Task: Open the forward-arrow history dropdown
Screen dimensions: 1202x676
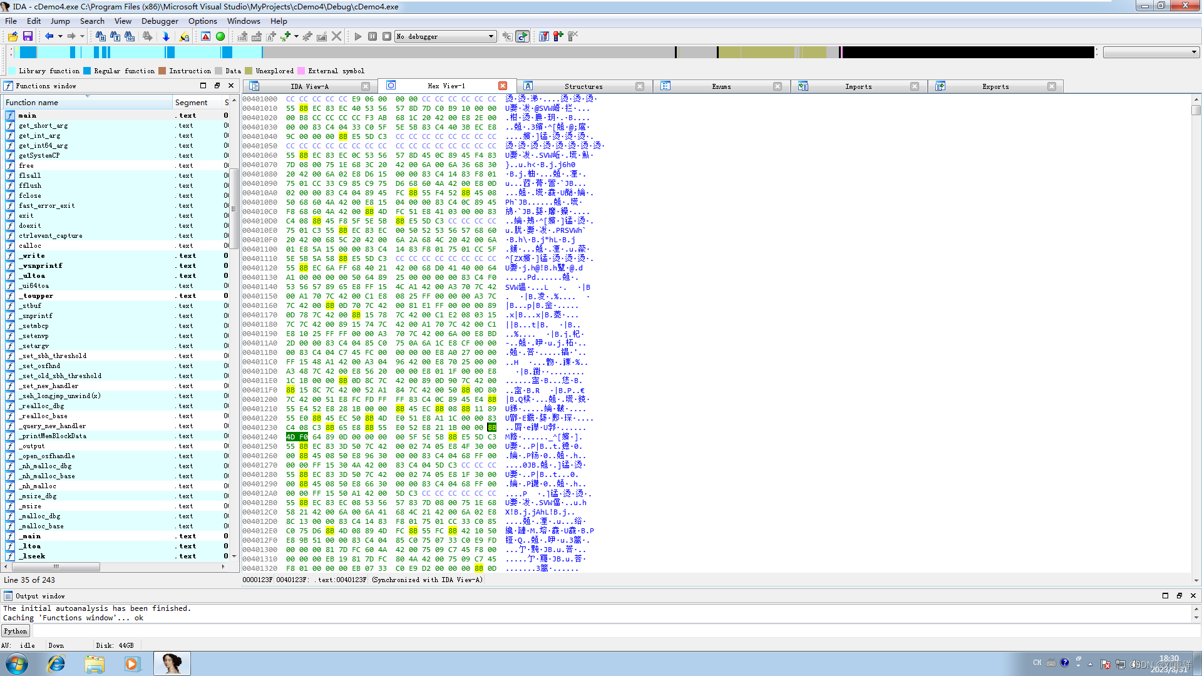Action: click(x=82, y=36)
